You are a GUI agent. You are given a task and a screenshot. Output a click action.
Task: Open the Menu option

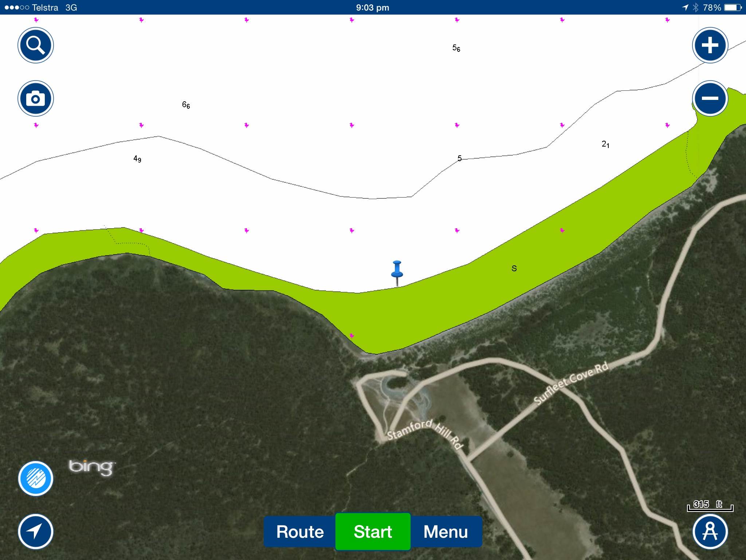pyautogui.click(x=445, y=532)
